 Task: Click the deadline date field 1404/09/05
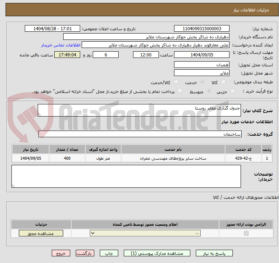[x=202, y=55]
